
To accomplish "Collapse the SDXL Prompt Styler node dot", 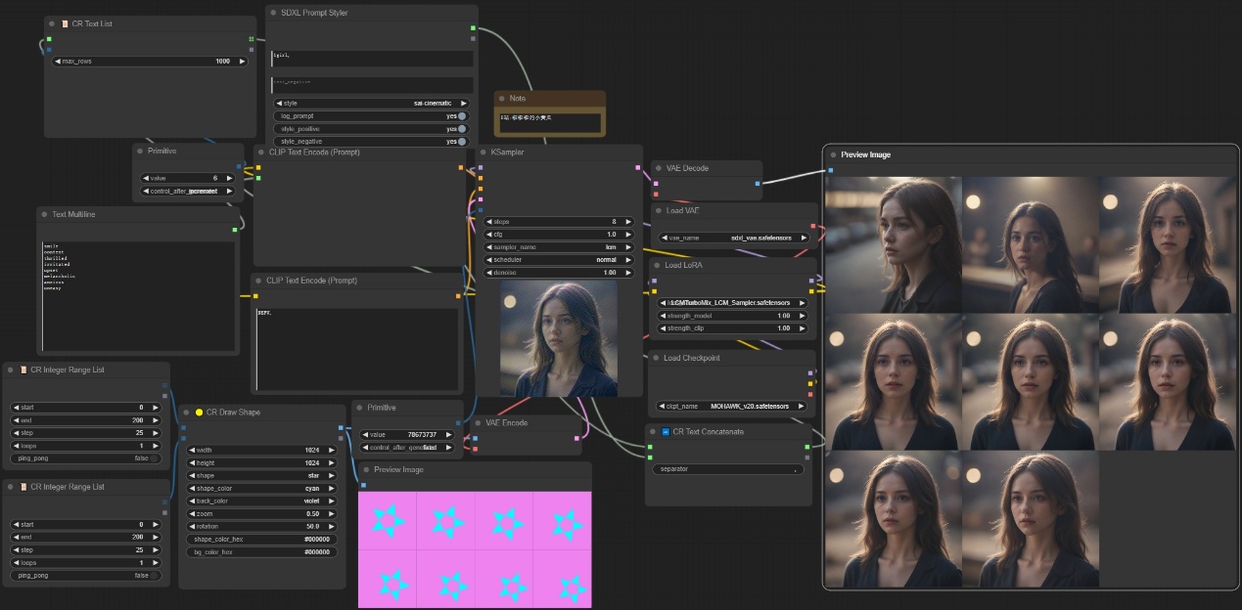I will [274, 14].
